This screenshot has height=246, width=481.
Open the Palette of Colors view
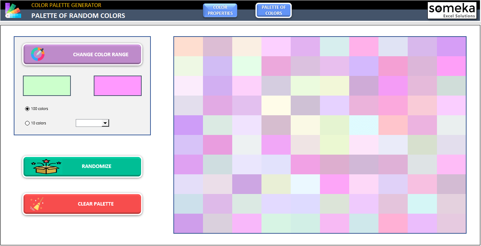point(273,10)
